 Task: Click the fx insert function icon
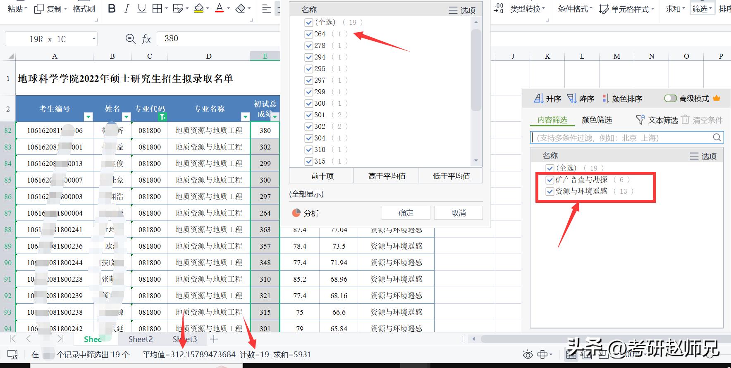(x=146, y=39)
